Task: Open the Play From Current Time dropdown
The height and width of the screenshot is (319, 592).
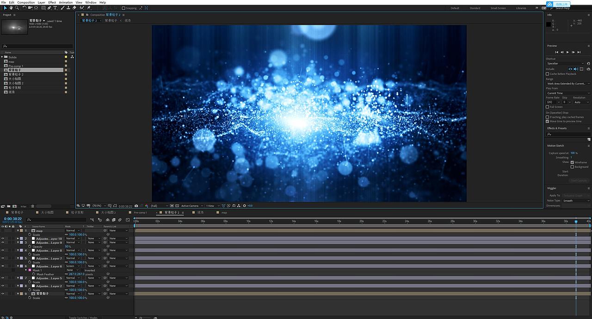Action: 568,93
